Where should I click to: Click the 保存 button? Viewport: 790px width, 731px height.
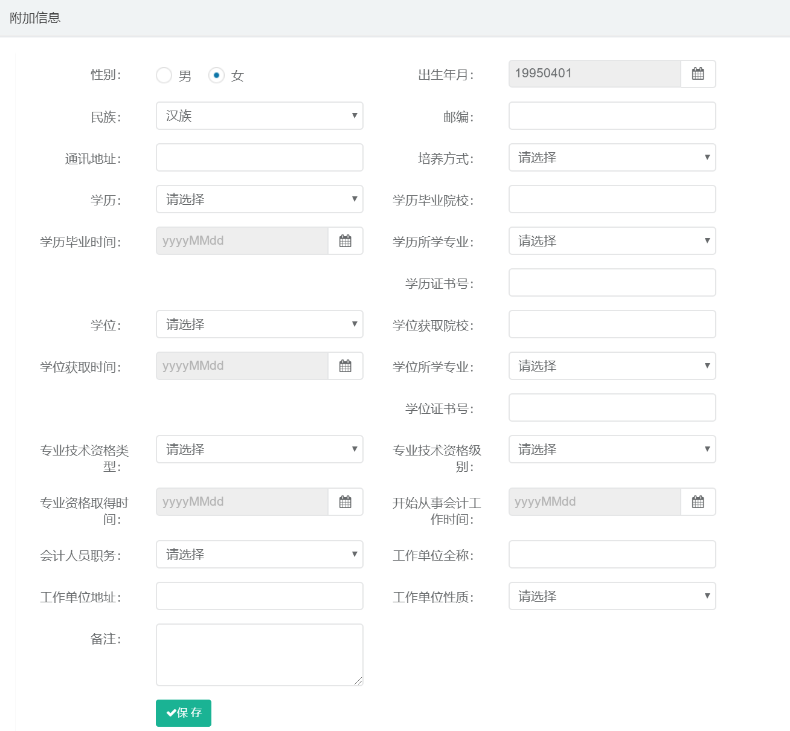click(x=184, y=713)
